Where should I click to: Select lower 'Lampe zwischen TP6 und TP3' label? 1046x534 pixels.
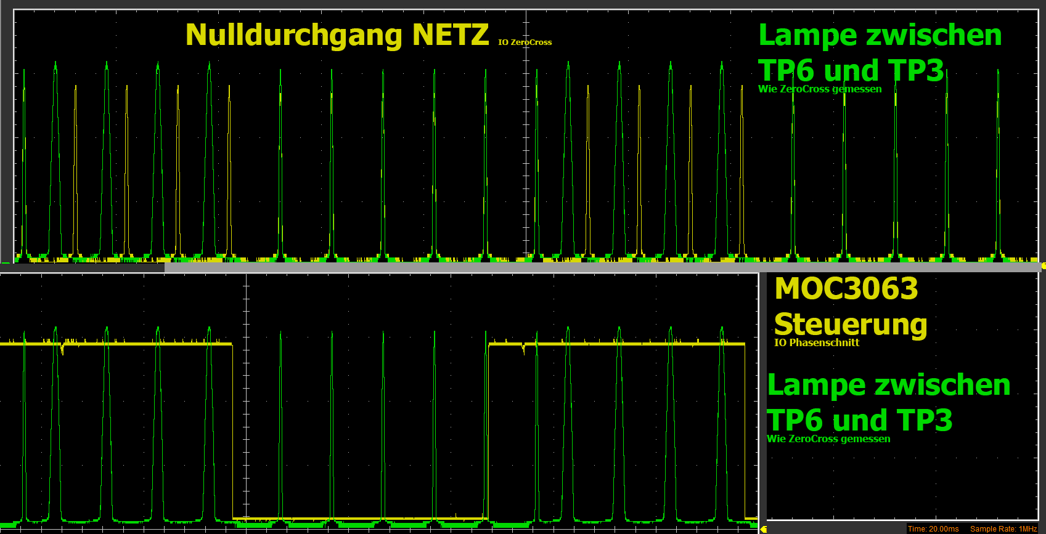click(888, 403)
